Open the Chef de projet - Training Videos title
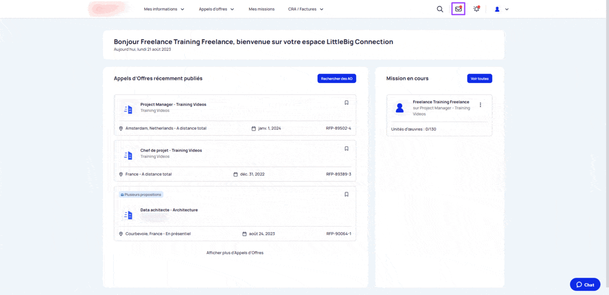 coord(171,151)
